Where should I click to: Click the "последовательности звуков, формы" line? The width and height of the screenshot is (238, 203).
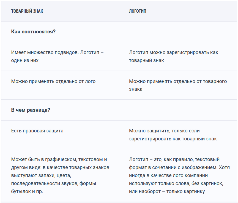coord(53,183)
